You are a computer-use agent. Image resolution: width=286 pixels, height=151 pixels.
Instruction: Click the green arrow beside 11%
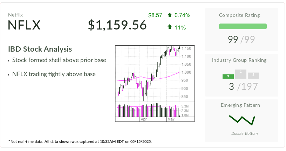[x=170, y=27]
